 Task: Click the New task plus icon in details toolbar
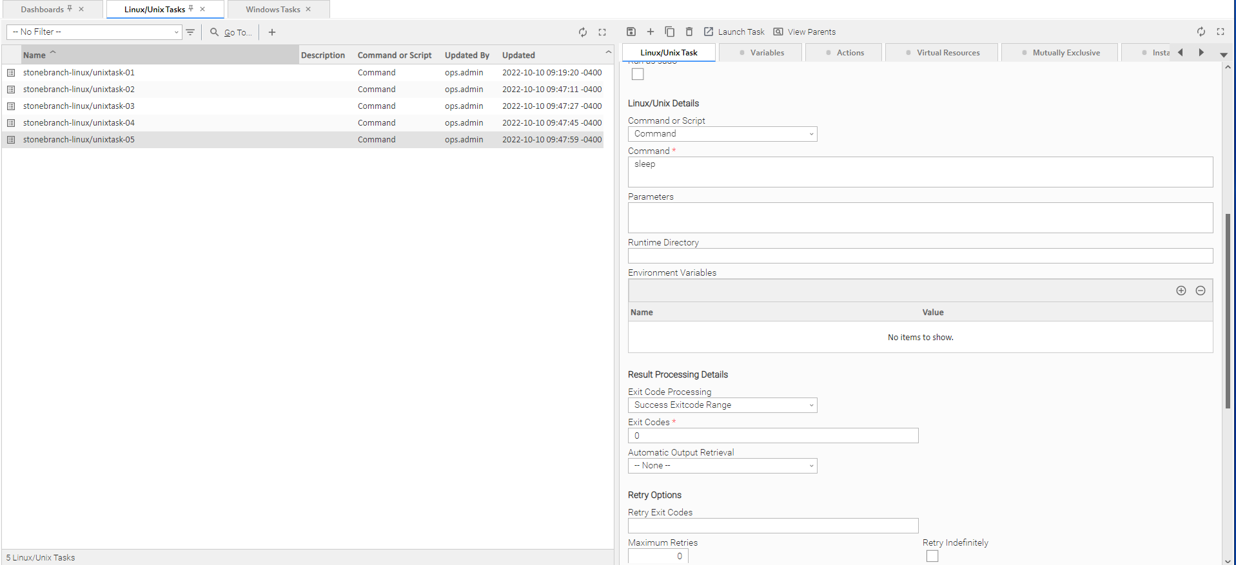(x=650, y=32)
